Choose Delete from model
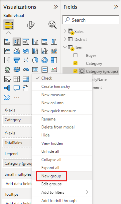This screenshot has width=121, height=204. point(62,127)
